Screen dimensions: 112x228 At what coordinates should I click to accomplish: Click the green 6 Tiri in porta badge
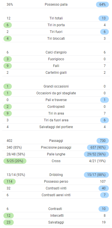click(x=8, y=25)
